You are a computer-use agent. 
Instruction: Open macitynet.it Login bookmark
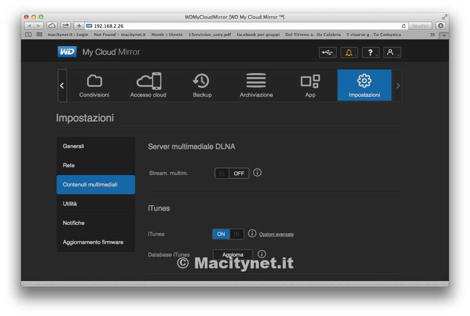(x=68, y=35)
